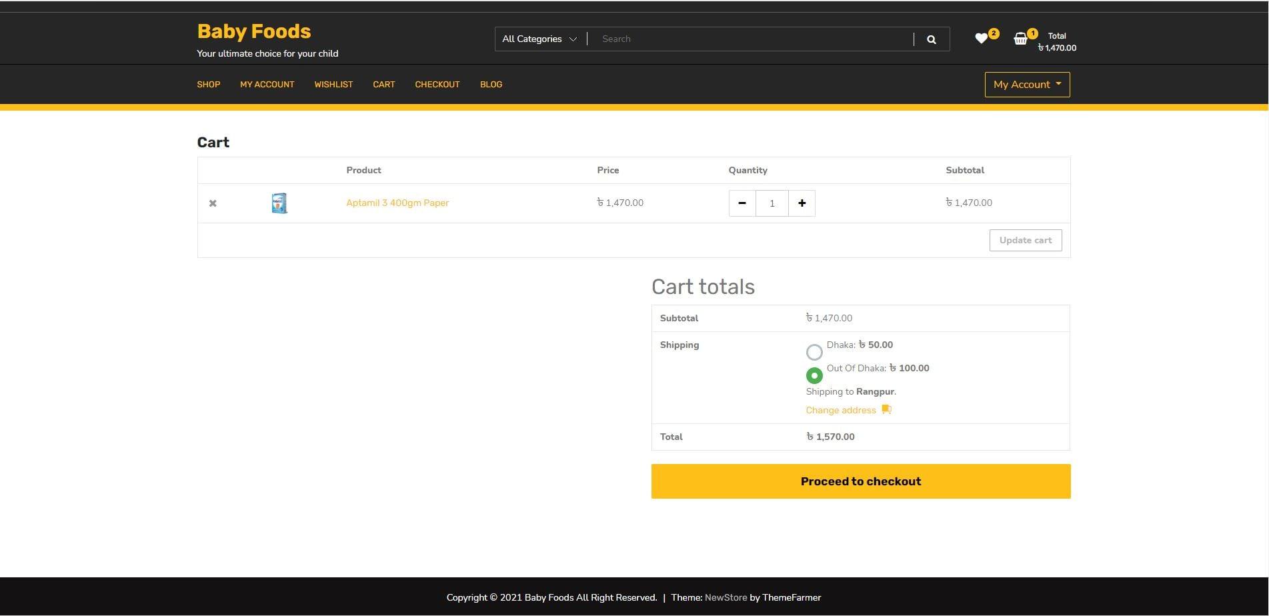The width and height of the screenshot is (1269, 616).
Task: Open the Aptamil 3 400gm Paper product link
Action: [397, 203]
